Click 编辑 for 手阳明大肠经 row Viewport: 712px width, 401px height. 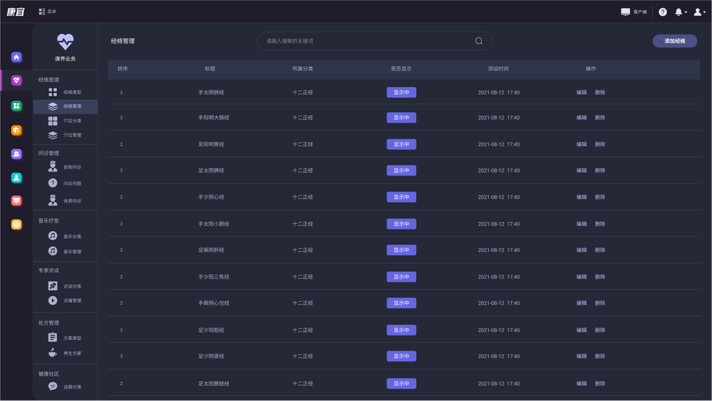(x=582, y=118)
